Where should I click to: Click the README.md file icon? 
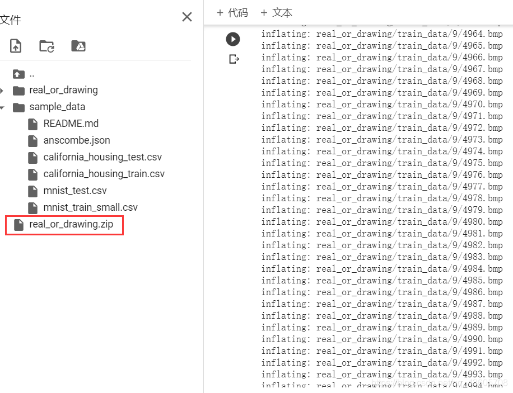(x=32, y=124)
